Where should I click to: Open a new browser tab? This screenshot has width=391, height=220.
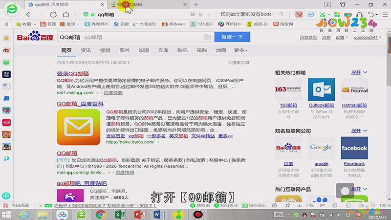[196, 4]
